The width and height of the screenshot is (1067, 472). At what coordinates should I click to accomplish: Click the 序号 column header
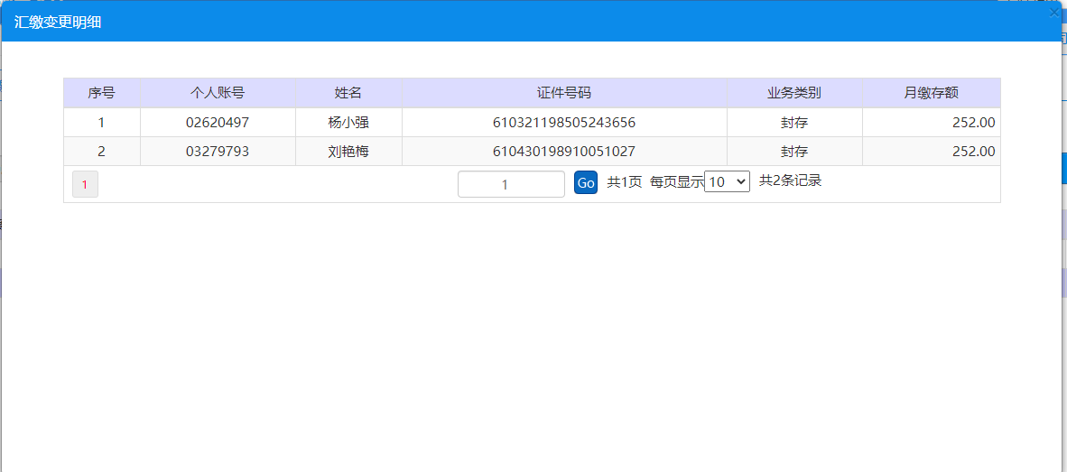click(x=101, y=93)
